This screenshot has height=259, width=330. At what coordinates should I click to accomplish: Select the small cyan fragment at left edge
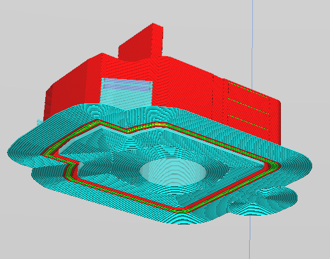[x=39, y=122]
